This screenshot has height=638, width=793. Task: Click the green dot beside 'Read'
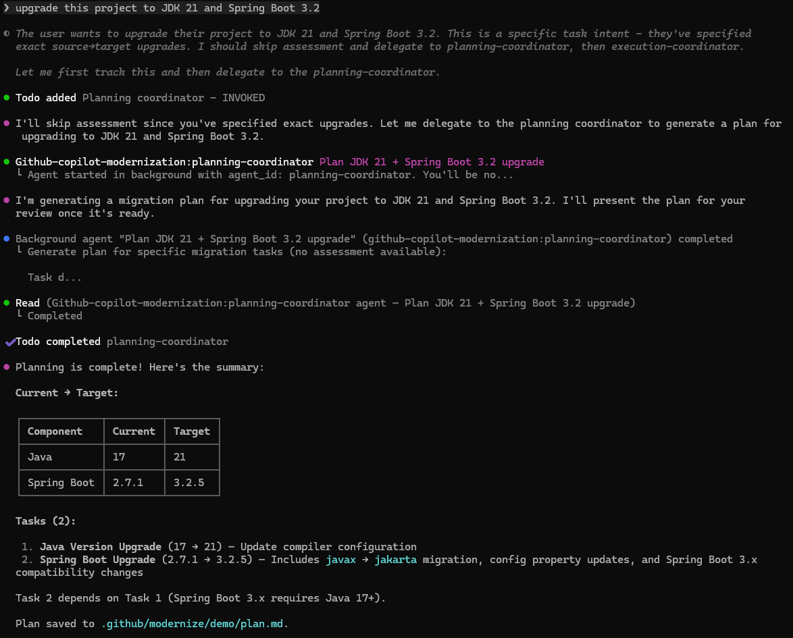coord(7,303)
